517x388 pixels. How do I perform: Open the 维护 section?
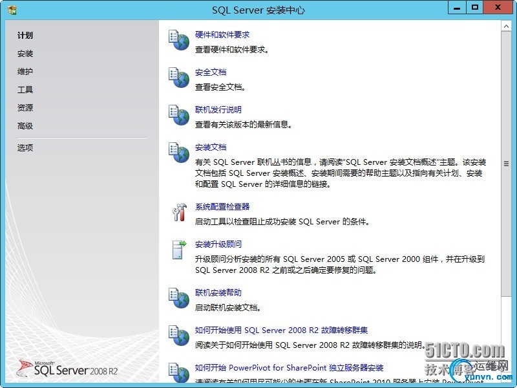(25, 71)
